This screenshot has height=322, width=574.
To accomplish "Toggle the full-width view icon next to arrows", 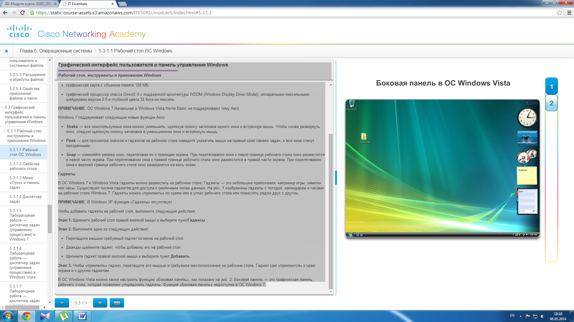I will click(117, 303).
